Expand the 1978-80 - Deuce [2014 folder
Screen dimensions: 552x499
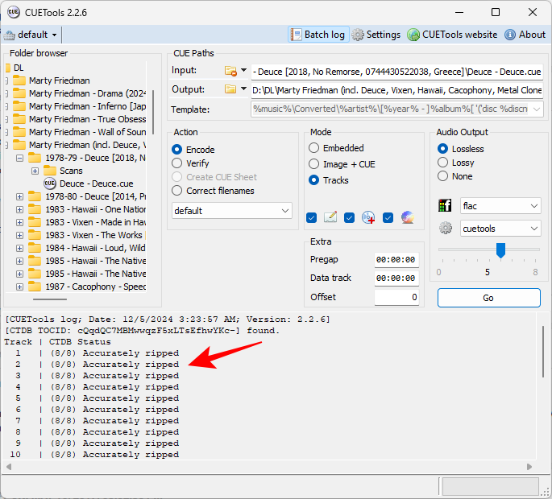tap(19, 196)
